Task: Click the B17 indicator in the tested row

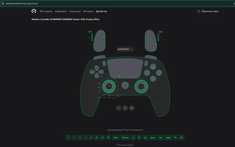Action: click(181, 137)
